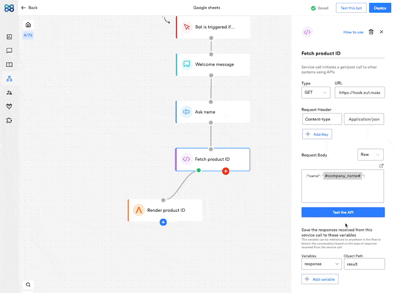Open the knowledge book icon in the sidebar
Screen dimensions: 394x293
click(9, 65)
